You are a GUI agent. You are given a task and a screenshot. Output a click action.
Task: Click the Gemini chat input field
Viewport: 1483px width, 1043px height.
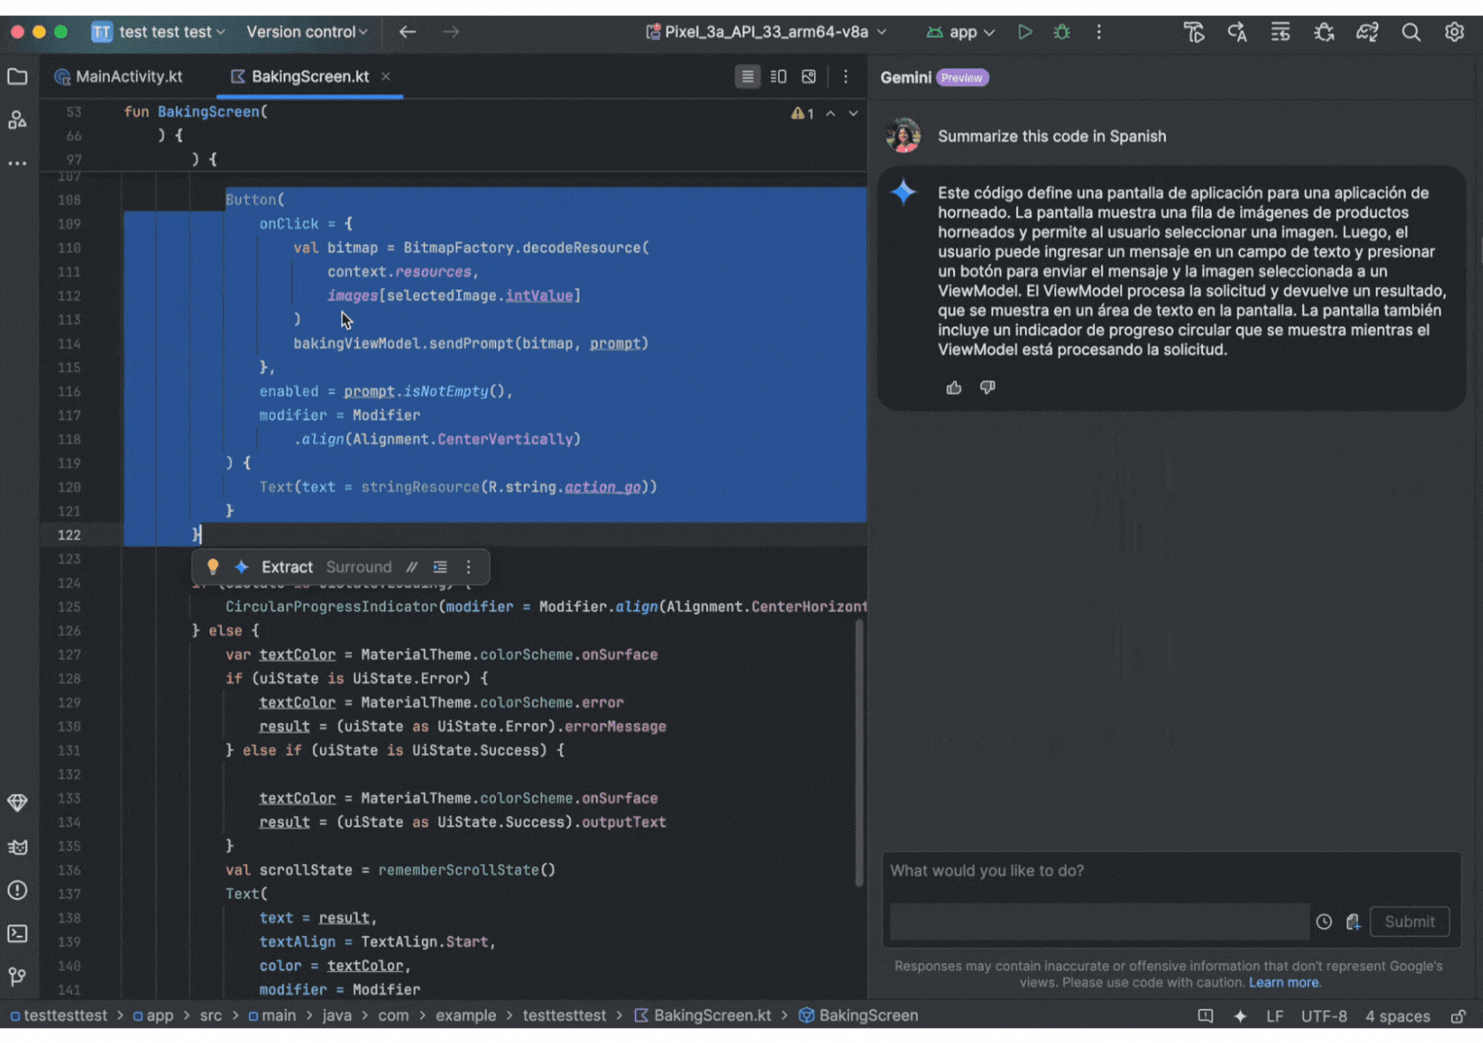1099,922
